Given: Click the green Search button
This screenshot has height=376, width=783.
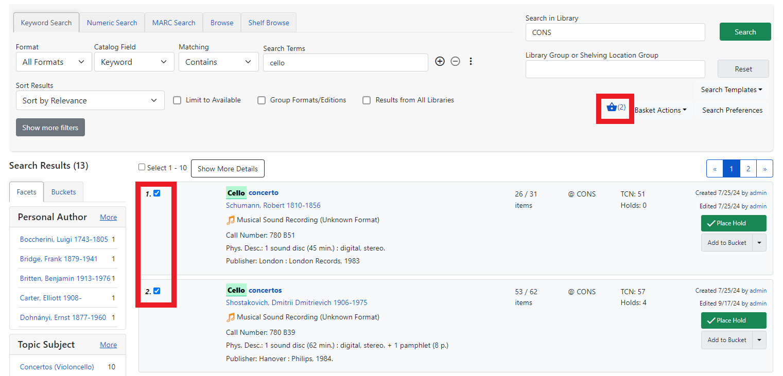Looking at the screenshot, I should coord(745,31).
